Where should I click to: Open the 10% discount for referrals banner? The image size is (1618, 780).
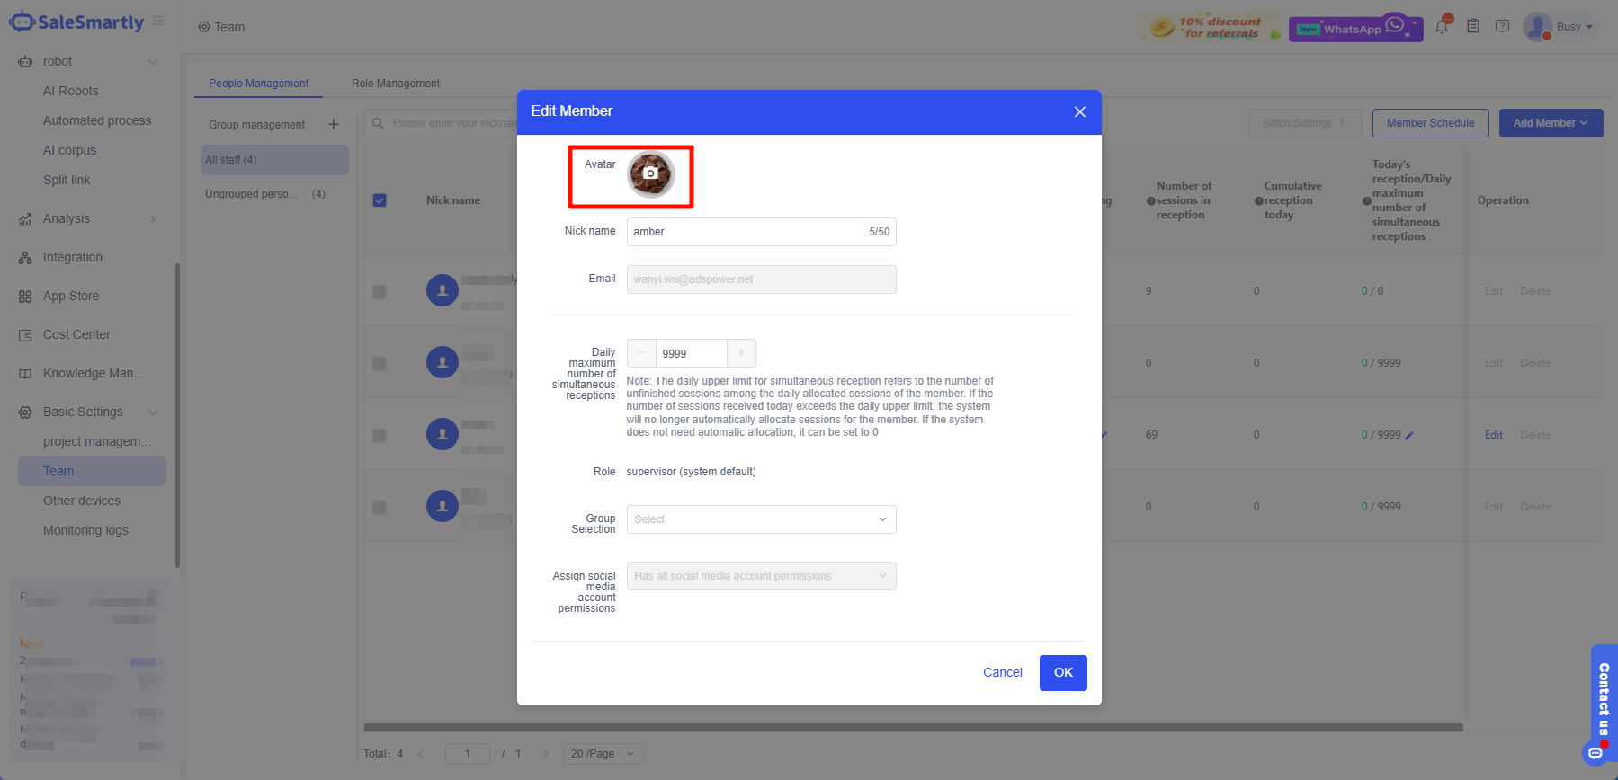pos(1211,28)
